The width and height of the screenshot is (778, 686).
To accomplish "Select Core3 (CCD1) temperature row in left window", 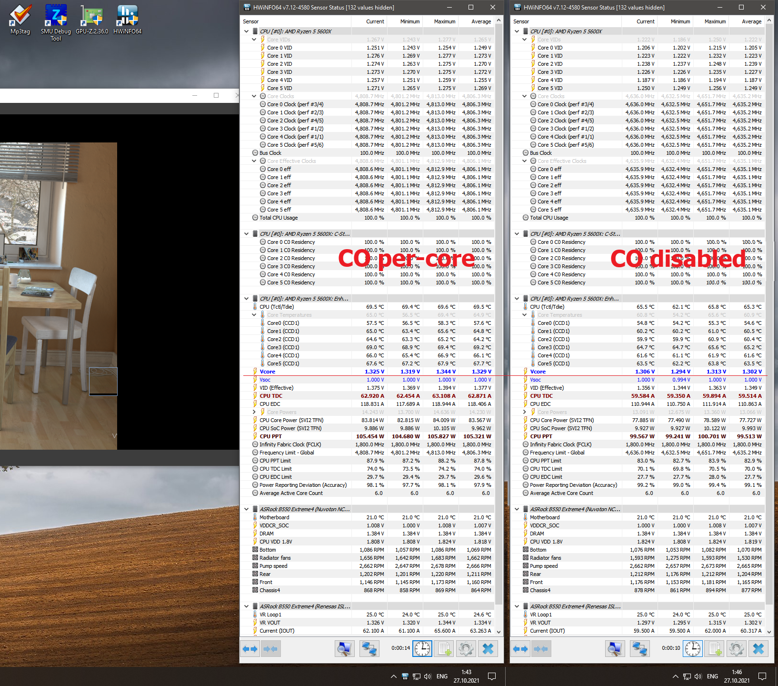I will click(x=368, y=347).
